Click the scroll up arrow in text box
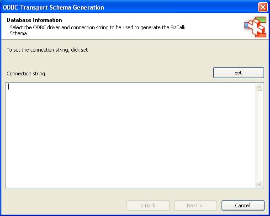Viewport: 270px width, 216px height. point(259,87)
